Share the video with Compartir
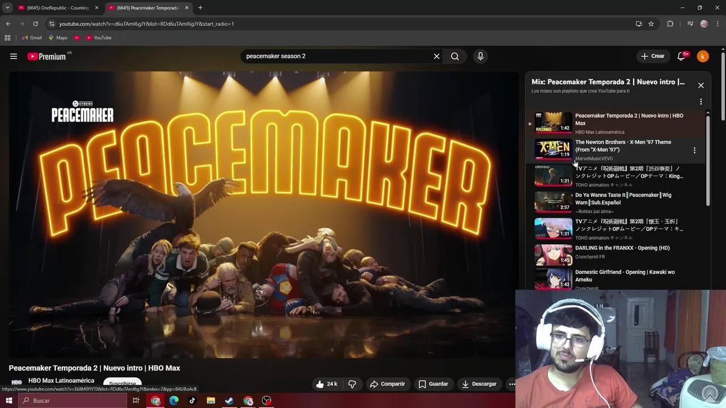 tap(387, 384)
